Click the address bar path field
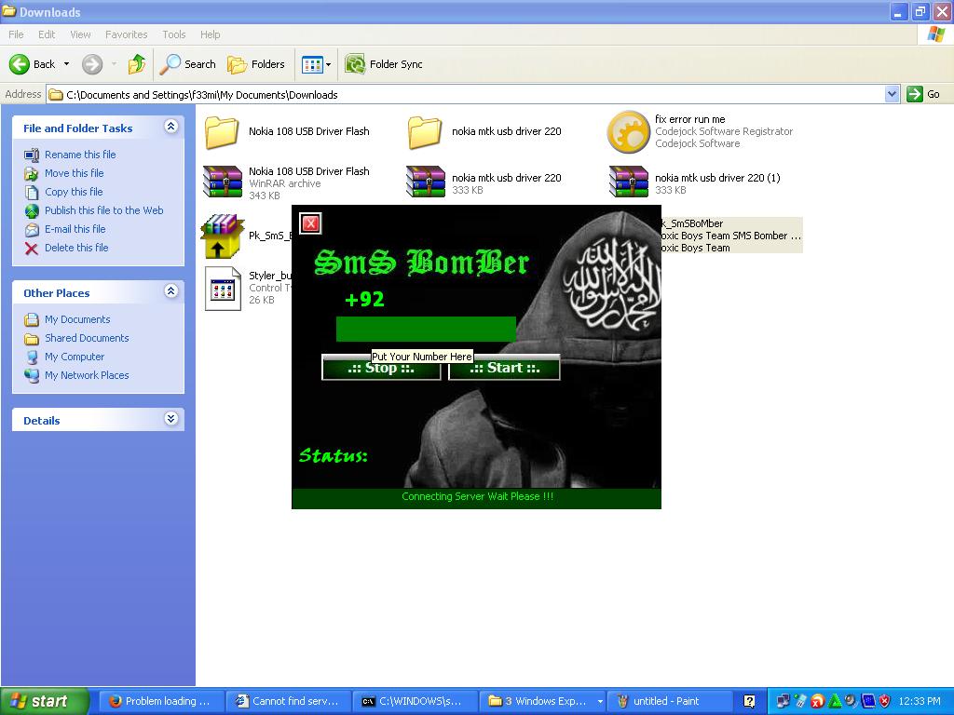The width and height of the screenshot is (954, 715). 466,94
